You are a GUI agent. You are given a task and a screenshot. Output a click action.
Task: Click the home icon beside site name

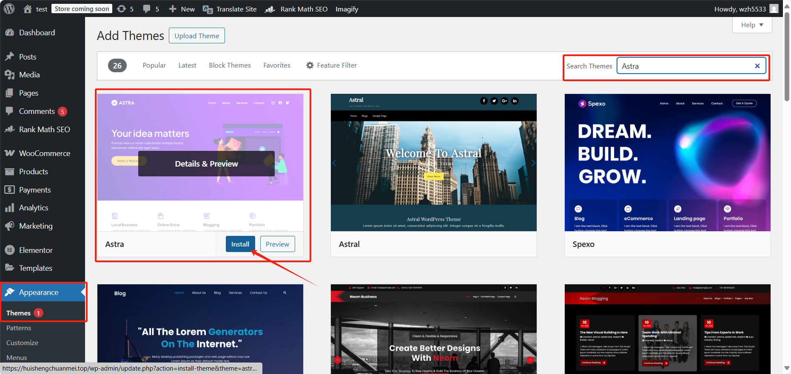coord(28,9)
